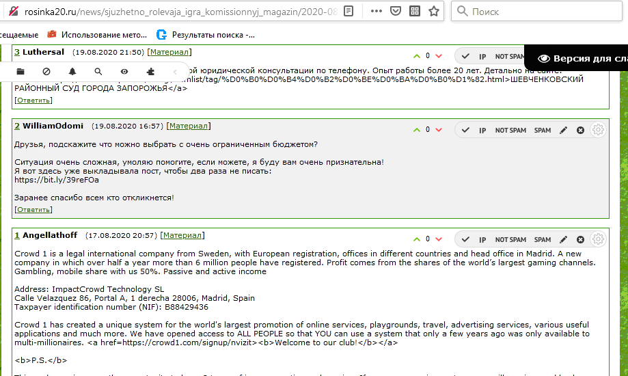This screenshot has height=376, width=628.
Task: Edit Angellathoff comment with pencil icon
Action: tap(563, 240)
